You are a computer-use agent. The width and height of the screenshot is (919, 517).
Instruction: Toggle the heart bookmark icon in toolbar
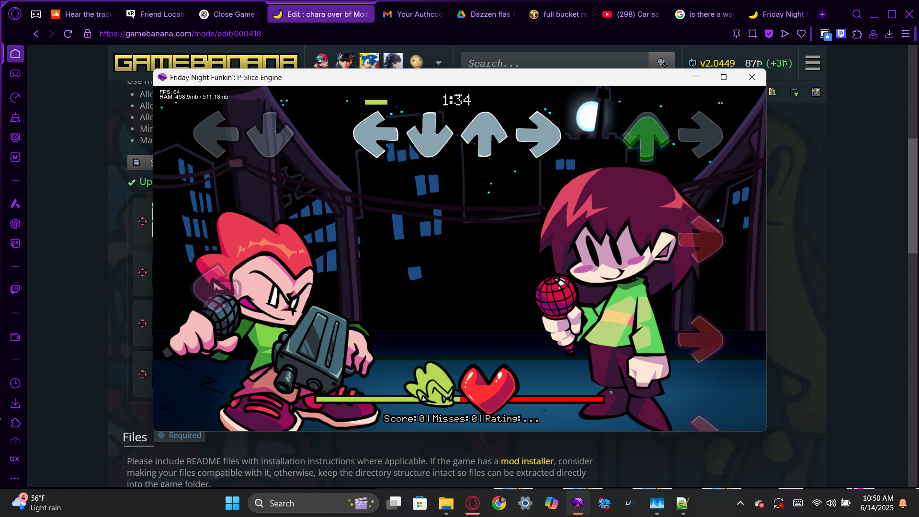(801, 34)
